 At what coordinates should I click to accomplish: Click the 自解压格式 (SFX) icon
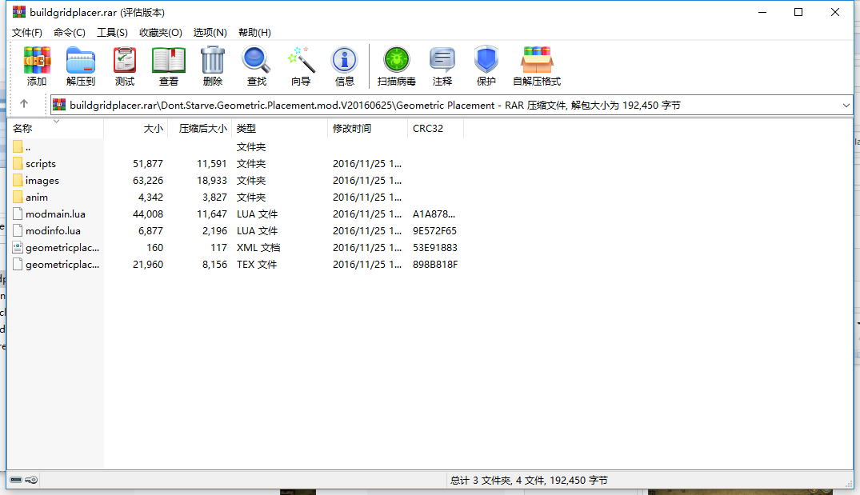click(x=537, y=60)
